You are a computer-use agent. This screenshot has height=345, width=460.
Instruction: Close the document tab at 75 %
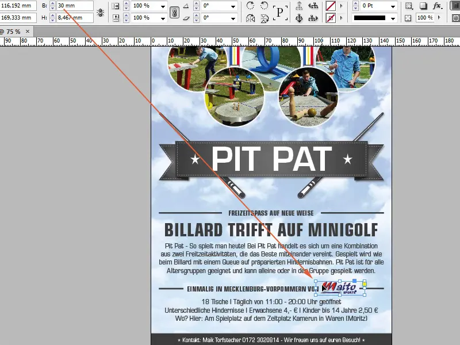[27, 31]
